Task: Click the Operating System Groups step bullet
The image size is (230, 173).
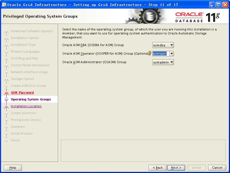Action: point(6,99)
